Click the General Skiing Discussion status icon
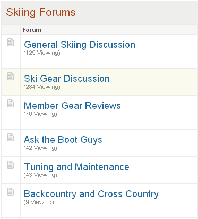The image size is (198, 219). click(x=11, y=43)
